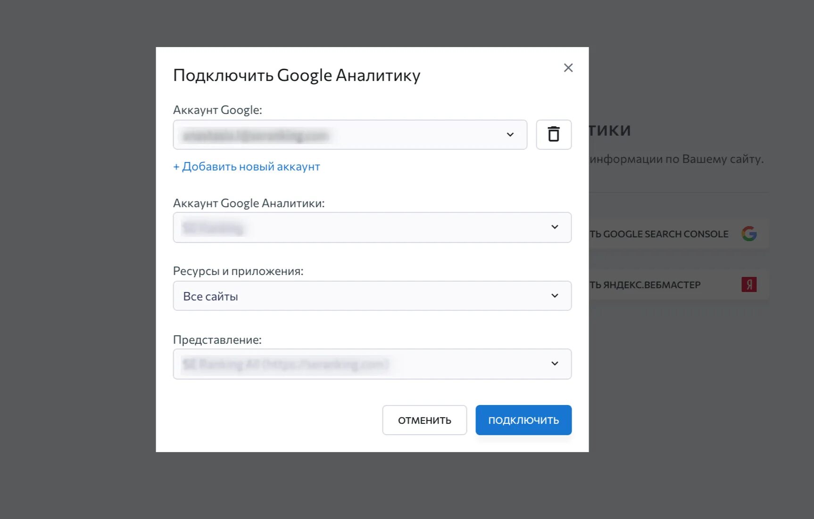Click the Аккаунт Google Аналитики label
The height and width of the screenshot is (519, 814).
pos(249,203)
